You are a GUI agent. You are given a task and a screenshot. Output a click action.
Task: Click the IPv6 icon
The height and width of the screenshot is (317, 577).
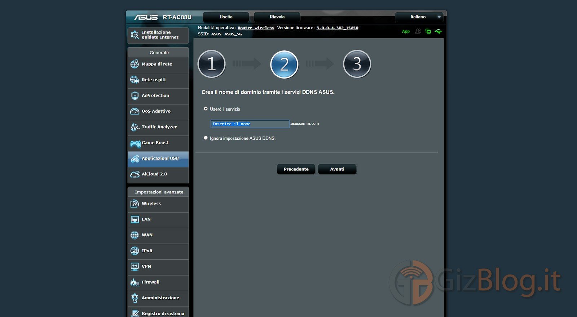(x=135, y=251)
